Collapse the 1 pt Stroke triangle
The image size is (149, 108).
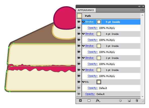coord(83,70)
